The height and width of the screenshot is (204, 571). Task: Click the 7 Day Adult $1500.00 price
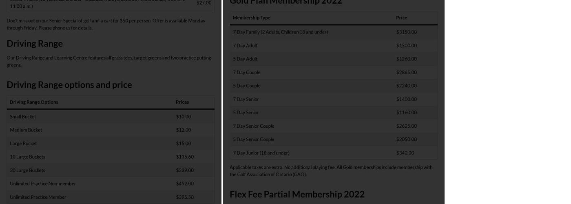(x=406, y=45)
